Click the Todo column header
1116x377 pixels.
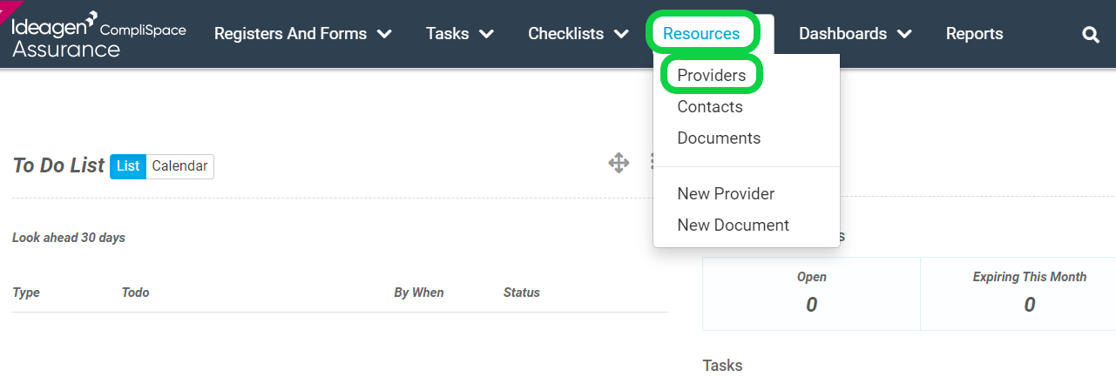pos(135,293)
